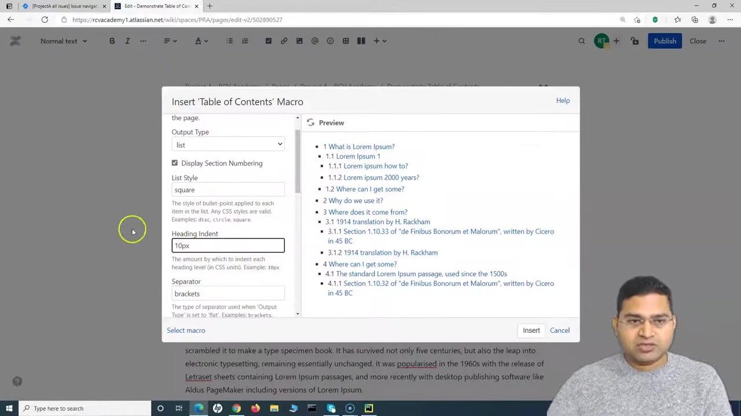Screen dimensions: 741x416
Task: Click the List Style input field
Action: 228,190
